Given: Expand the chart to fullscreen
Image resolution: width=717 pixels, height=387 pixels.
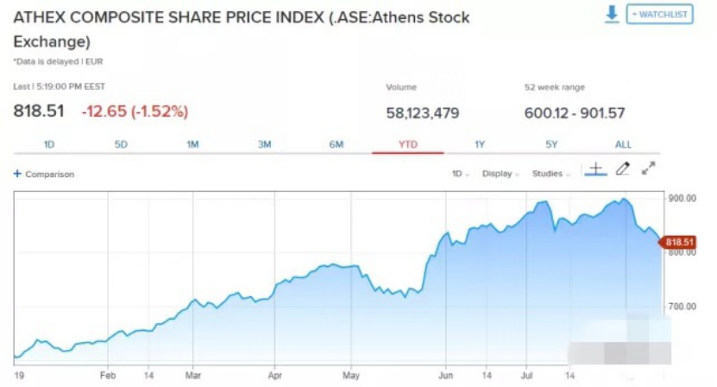Looking at the screenshot, I should 649,168.
